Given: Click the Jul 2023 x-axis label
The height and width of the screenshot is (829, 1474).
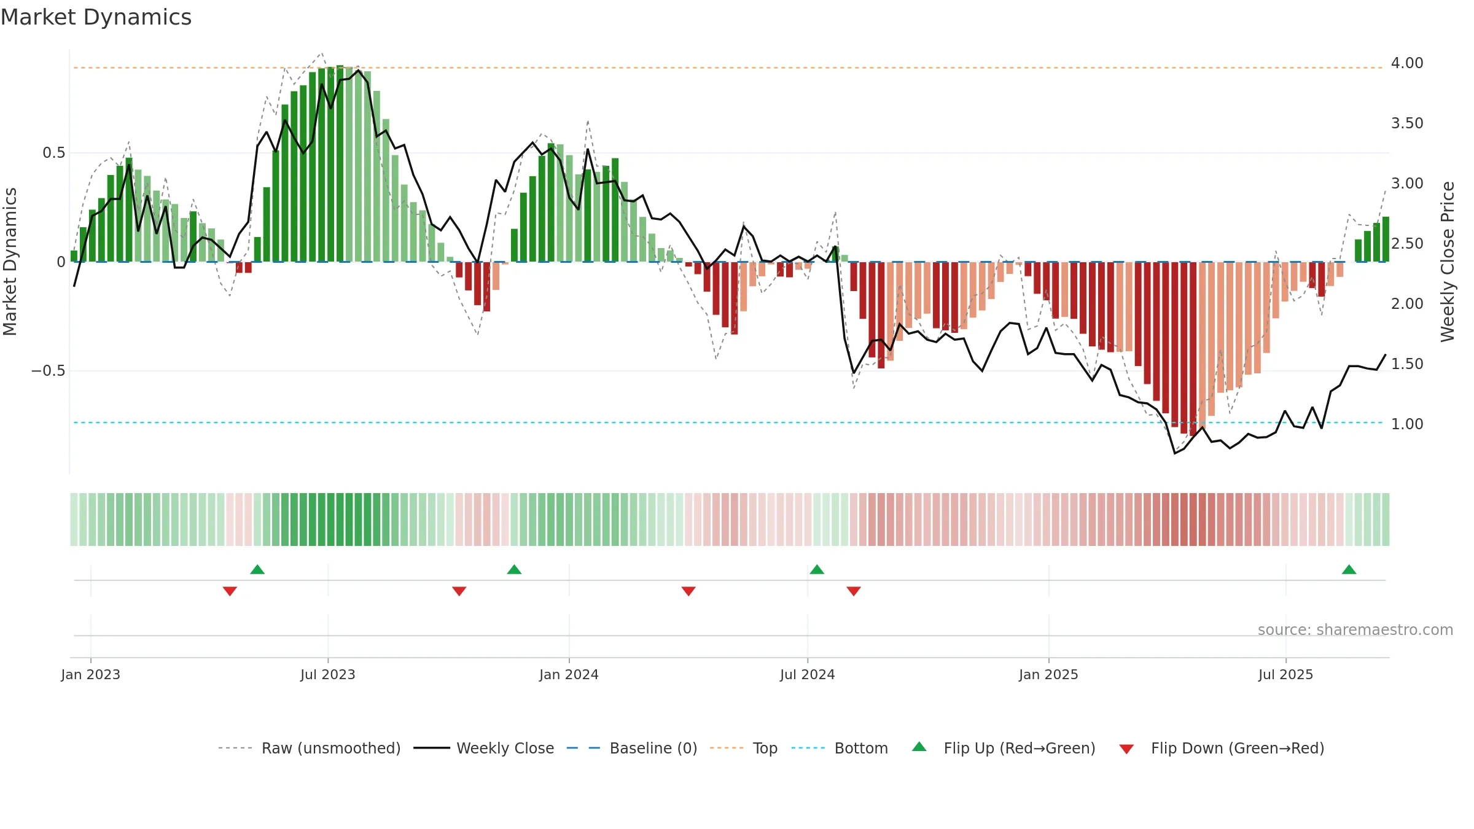Looking at the screenshot, I should tap(328, 674).
